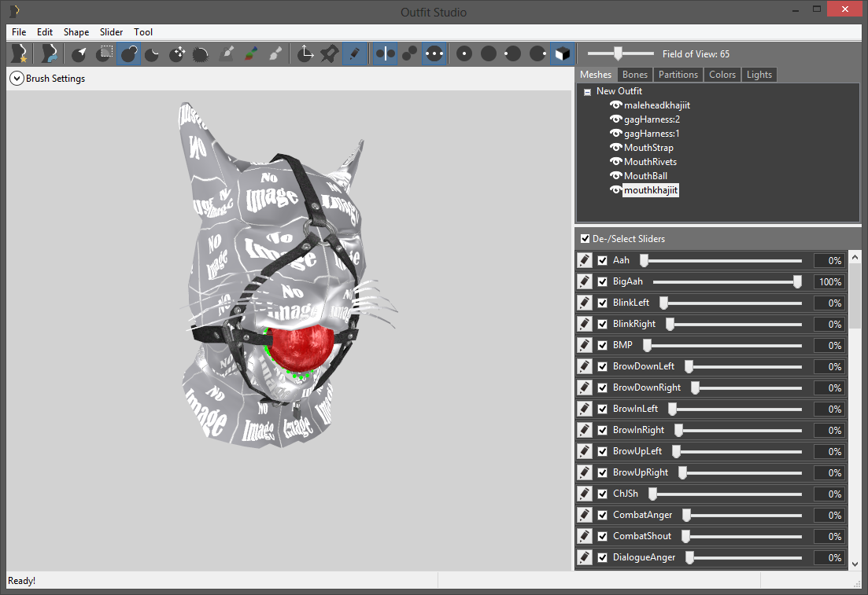This screenshot has height=595, width=868.
Task: Choose the Select tool arrow icon
Action: click(79, 53)
